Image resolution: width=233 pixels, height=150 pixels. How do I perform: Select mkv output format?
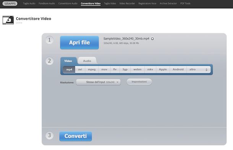click(x=150, y=70)
